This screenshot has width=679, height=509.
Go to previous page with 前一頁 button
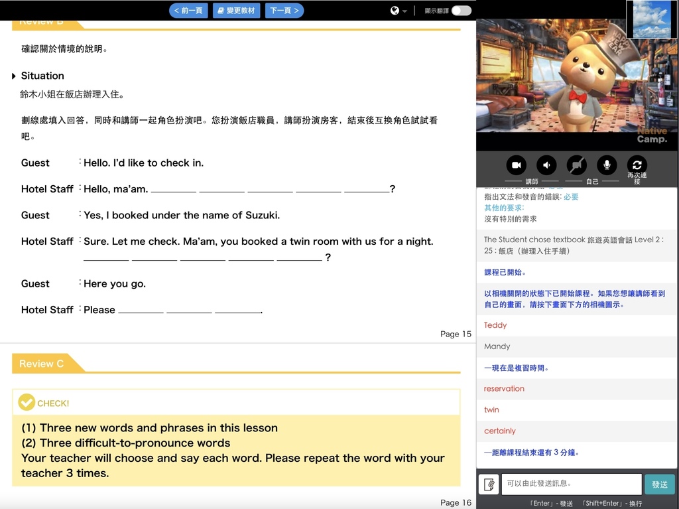point(188,11)
